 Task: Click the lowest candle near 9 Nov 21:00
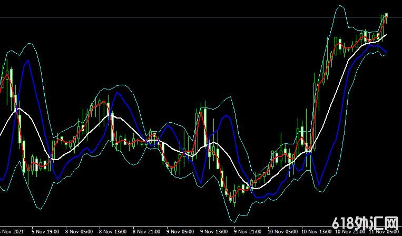point(234,199)
